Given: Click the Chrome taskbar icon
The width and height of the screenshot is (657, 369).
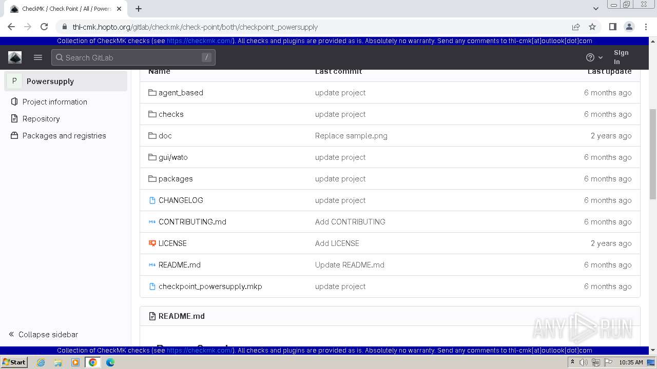Looking at the screenshot, I should (x=93, y=362).
